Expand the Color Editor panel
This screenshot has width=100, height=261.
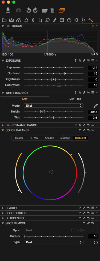click(x=3, y=213)
